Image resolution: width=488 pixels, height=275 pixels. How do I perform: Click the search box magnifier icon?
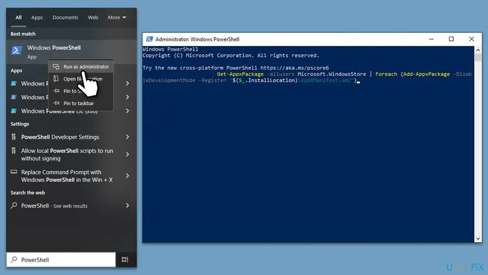click(x=14, y=260)
